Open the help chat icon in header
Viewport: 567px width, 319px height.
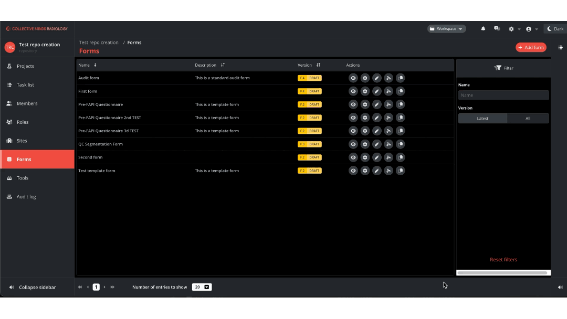point(497,29)
